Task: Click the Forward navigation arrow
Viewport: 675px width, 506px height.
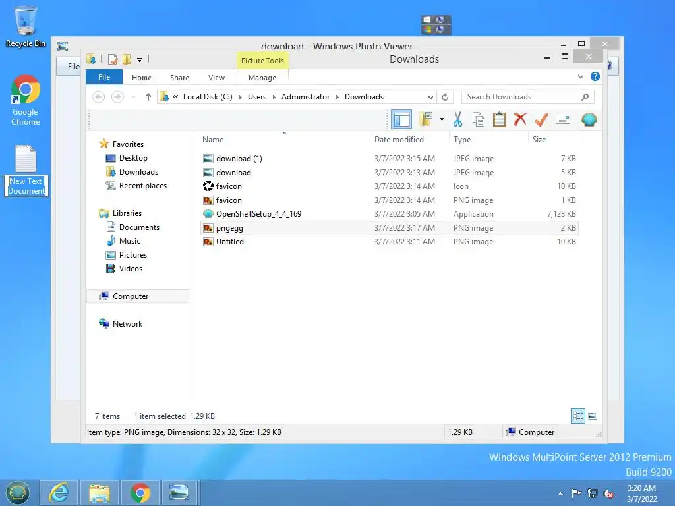Action: (x=117, y=97)
